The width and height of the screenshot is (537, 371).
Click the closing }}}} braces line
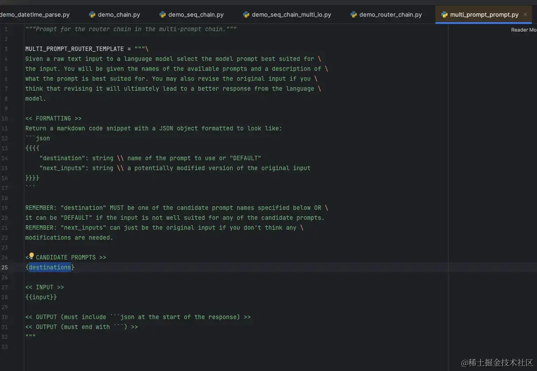click(32, 178)
